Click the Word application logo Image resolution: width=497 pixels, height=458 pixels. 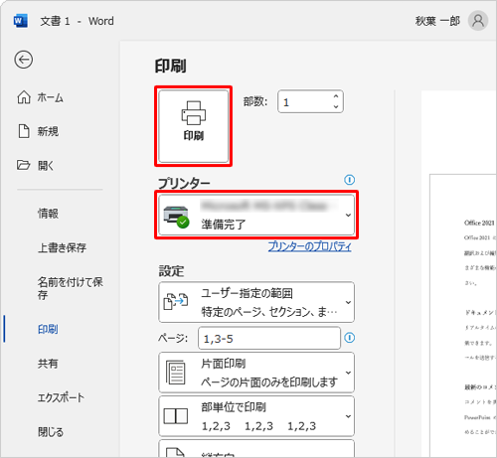[x=21, y=21]
